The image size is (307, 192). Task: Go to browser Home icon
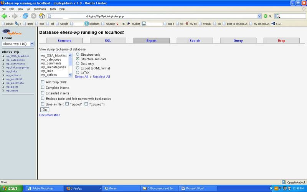click(x=41, y=16)
